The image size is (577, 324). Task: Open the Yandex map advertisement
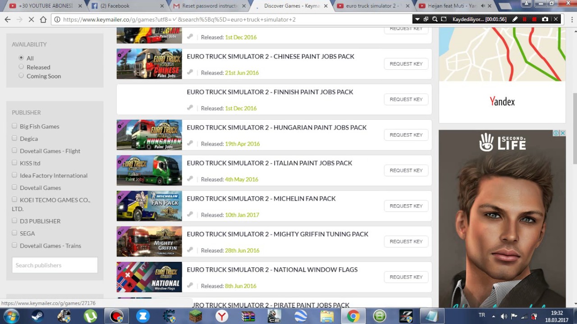click(x=502, y=75)
